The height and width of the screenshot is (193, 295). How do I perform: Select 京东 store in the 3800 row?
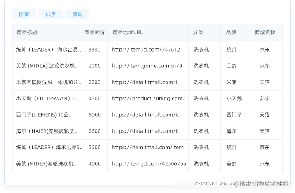pos(265,49)
